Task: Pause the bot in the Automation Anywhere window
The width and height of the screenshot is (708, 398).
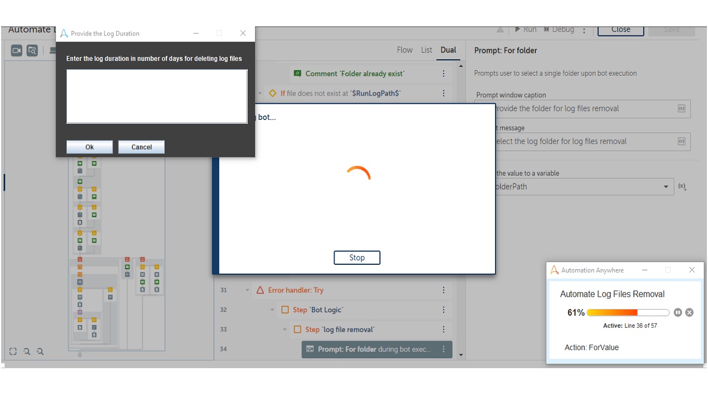Action: [678, 312]
